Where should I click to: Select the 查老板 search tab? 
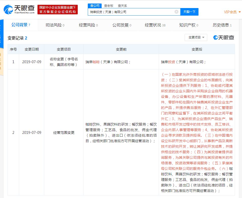coord(108,6)
